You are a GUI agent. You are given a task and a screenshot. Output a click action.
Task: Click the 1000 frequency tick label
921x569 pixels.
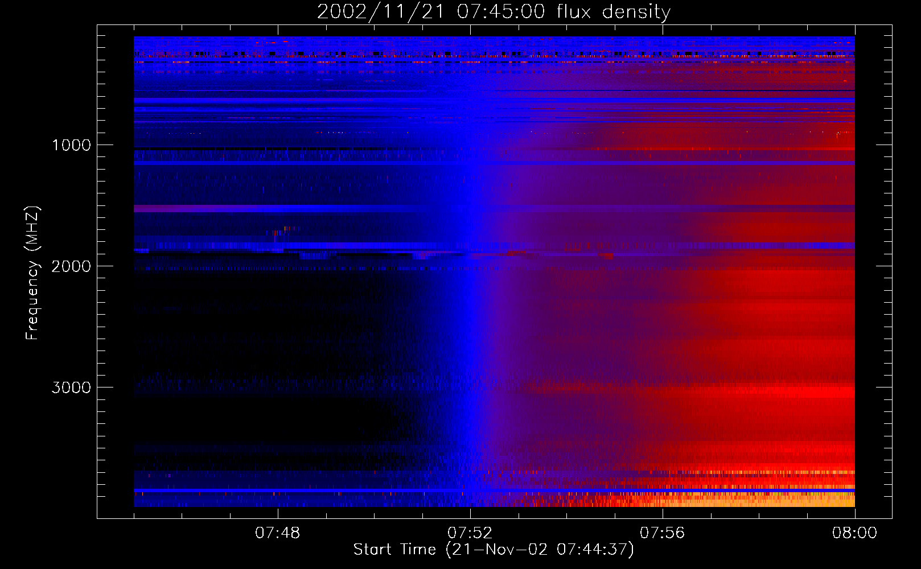click(71, 145)
